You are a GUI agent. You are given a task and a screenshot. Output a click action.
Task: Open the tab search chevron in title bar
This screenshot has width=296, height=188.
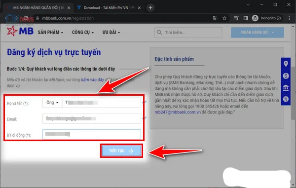point(248,4)
